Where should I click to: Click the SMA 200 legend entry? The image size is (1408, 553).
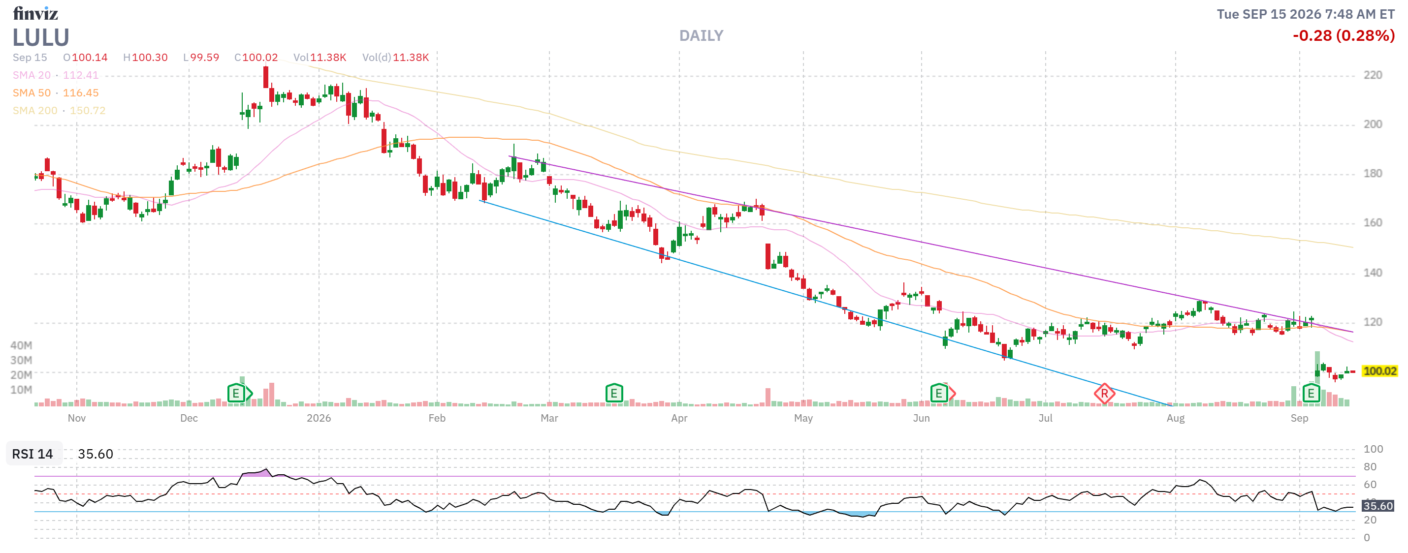pyautogui.click(x=59, y=110)
